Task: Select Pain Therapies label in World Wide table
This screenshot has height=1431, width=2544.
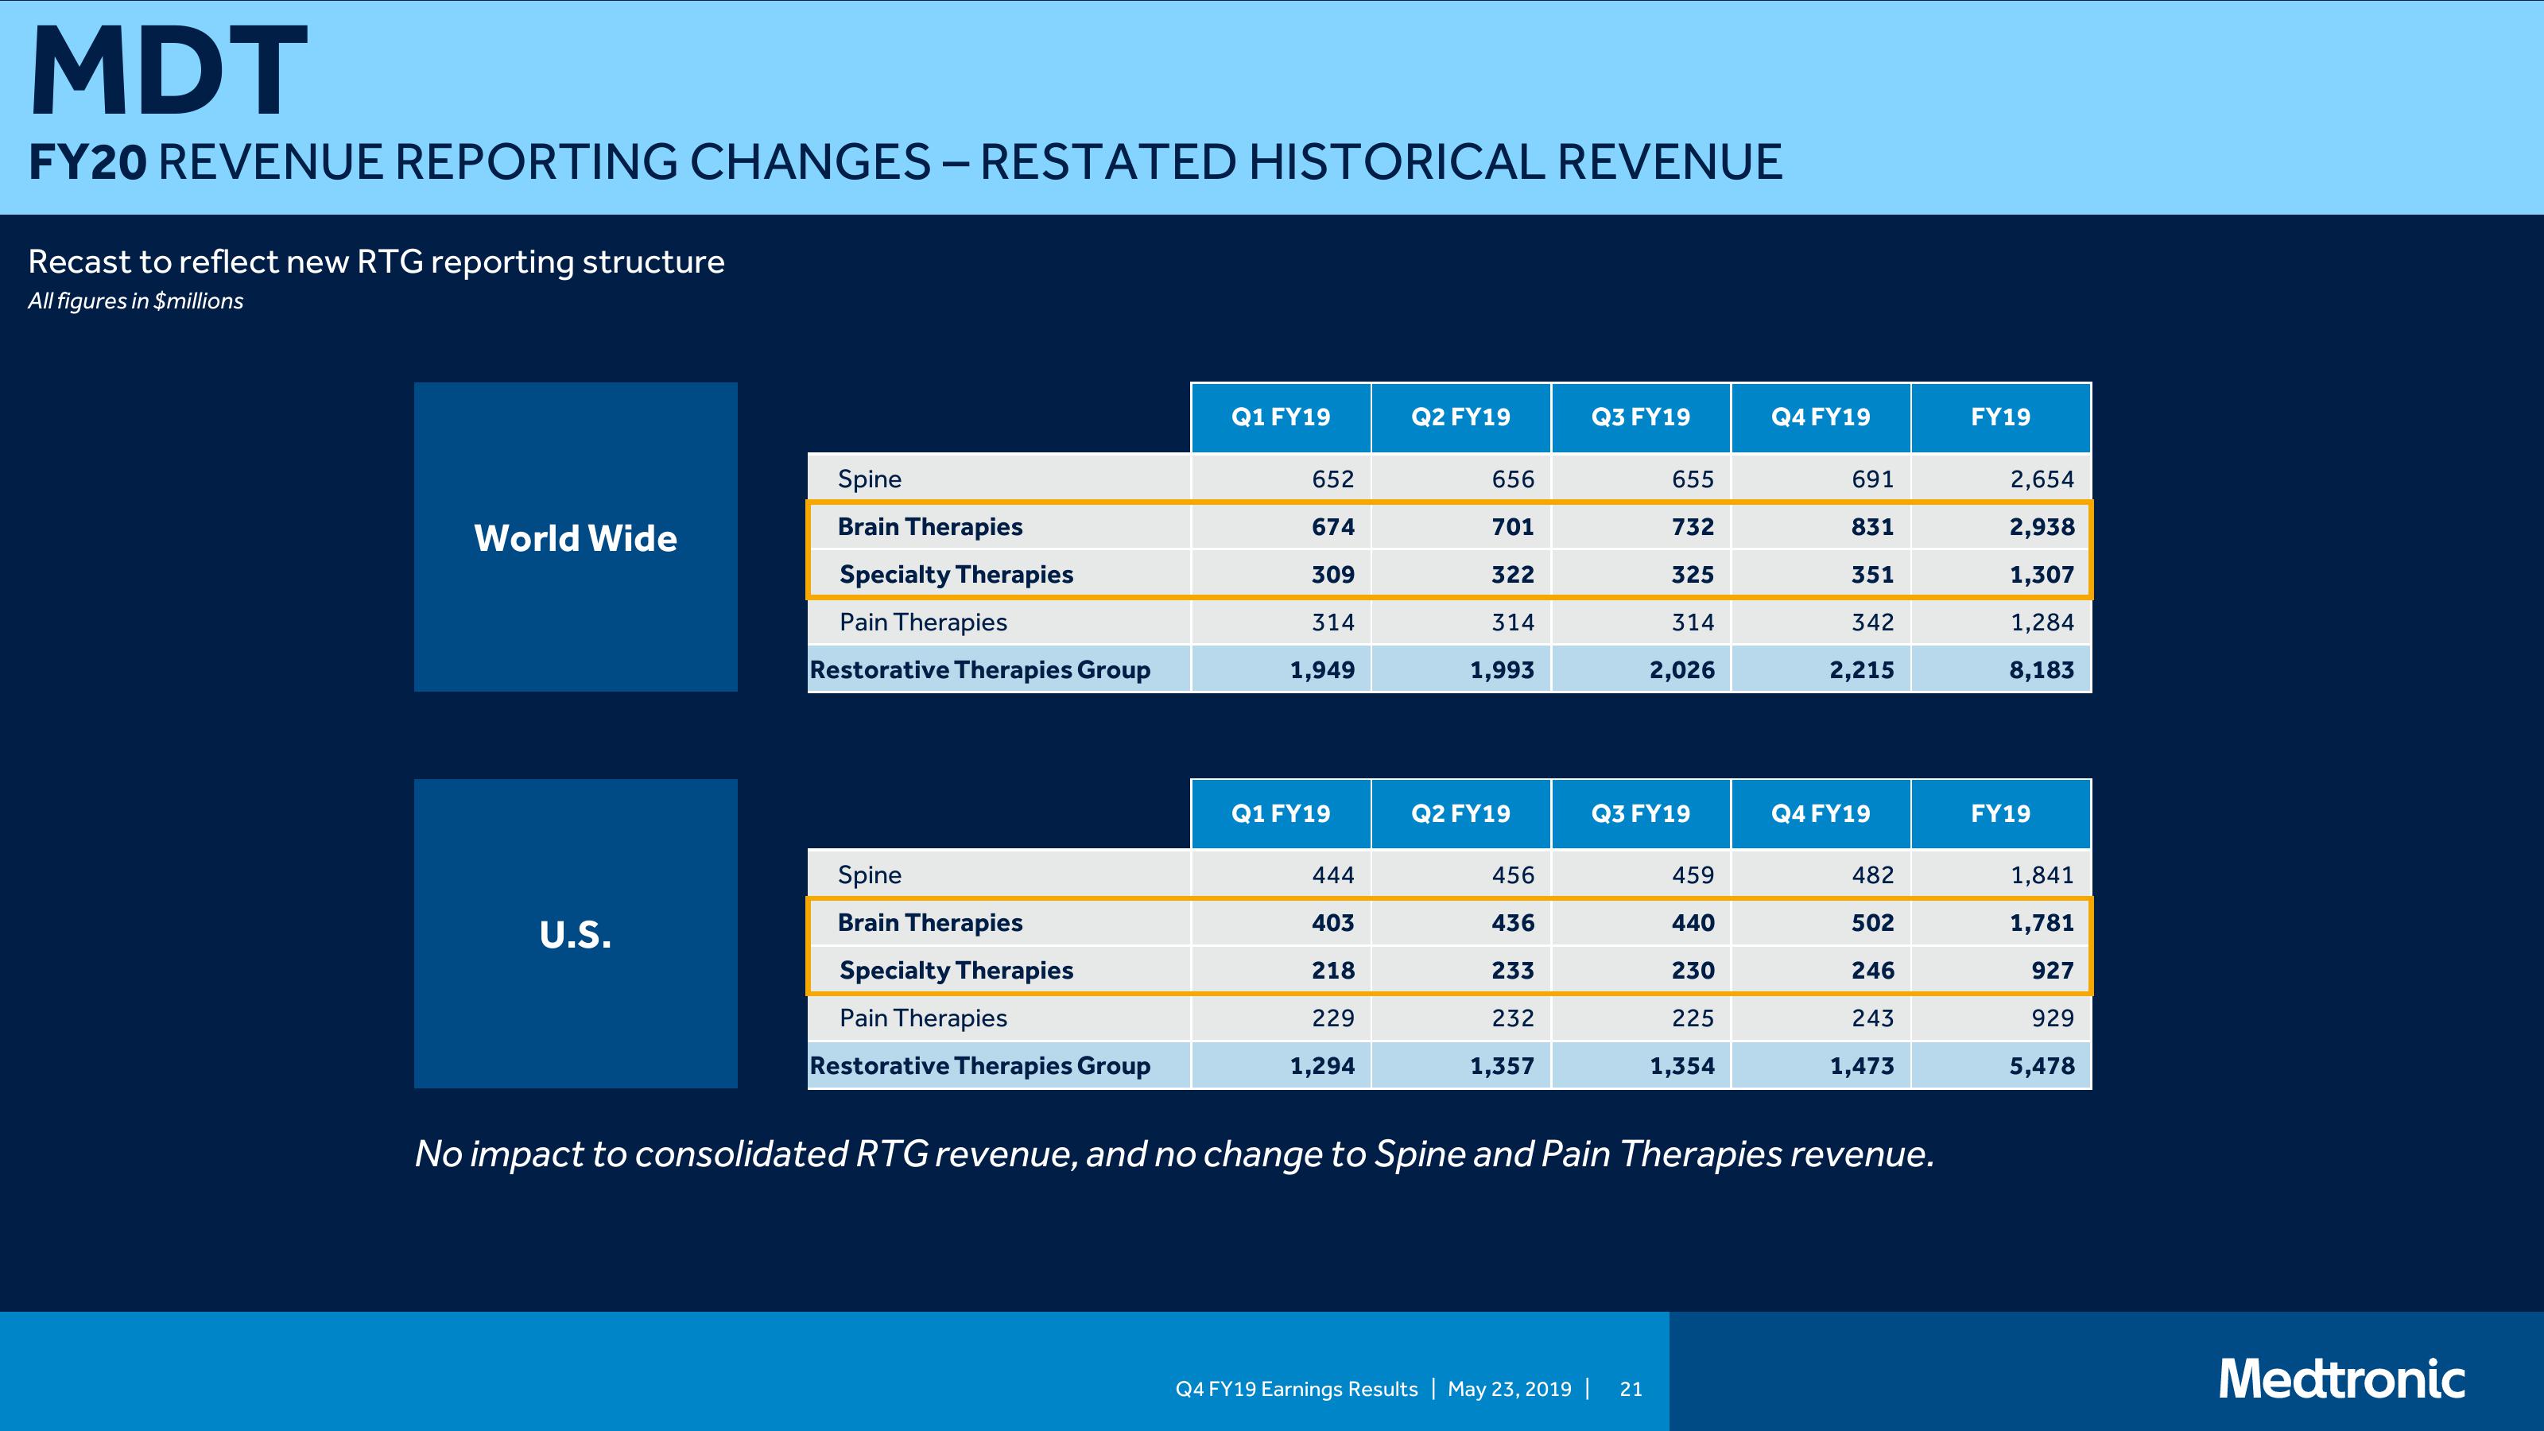Action: 923,622
